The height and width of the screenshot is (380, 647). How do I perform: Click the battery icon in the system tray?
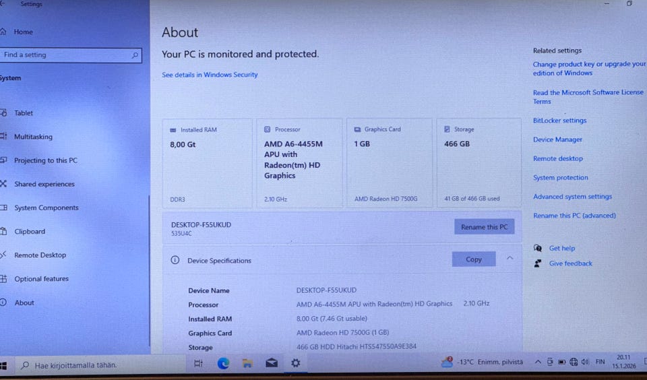click(x=561, y=362)
